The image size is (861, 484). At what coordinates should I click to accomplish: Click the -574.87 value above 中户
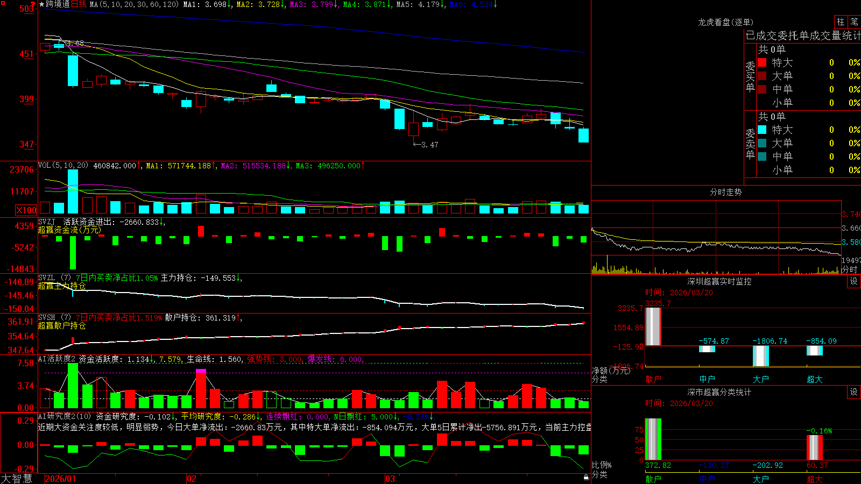point(714,341)
